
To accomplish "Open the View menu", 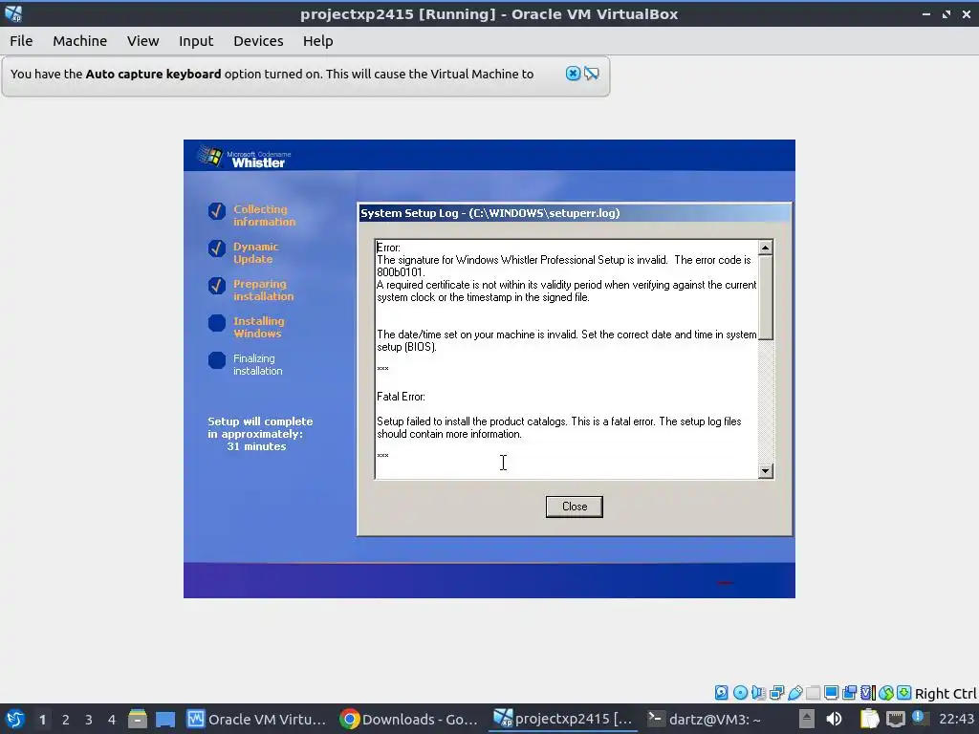I will 143,41.
